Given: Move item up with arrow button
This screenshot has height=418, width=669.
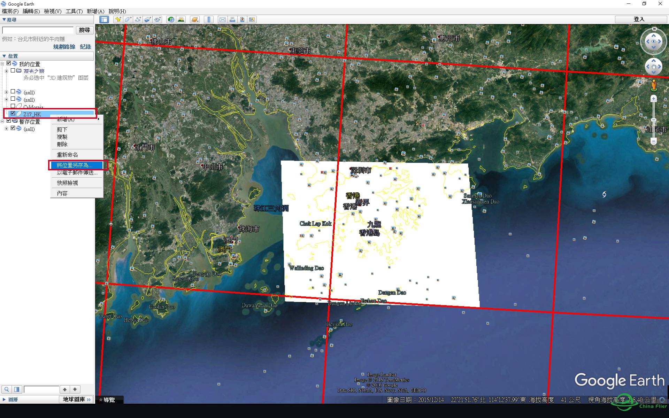Looking at the screenshot, I should [x=65, y=389].
